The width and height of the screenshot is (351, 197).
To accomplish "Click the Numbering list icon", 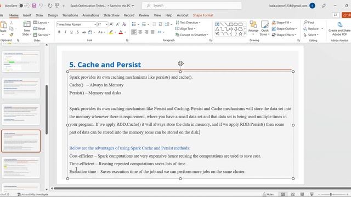I will click(144, 24).
